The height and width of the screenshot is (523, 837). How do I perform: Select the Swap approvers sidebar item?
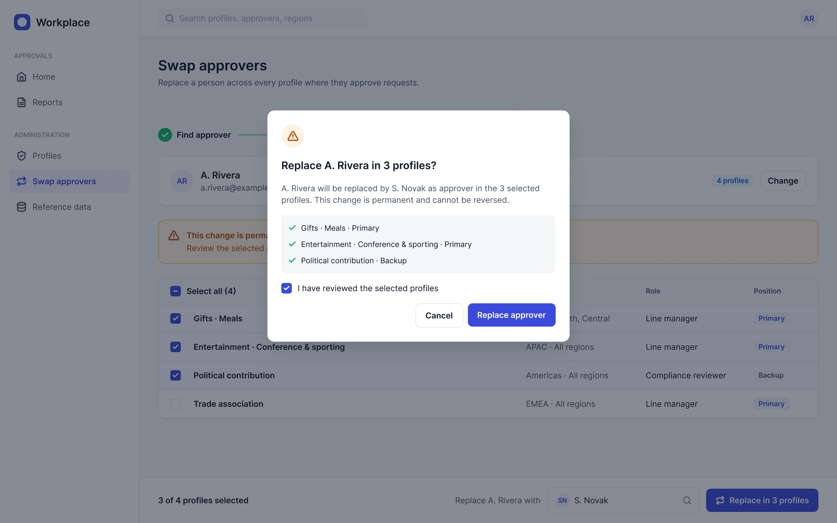coord(69,181)
